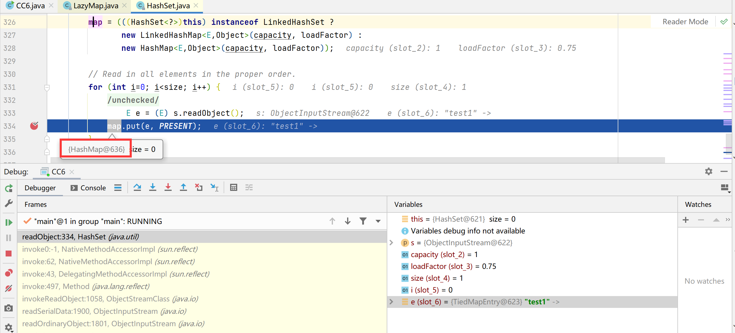The width and height of the screenshot is (735, 333).
Task: Select frame invoke:62, NativeMethodAccessorImpl
Action: [202, 261]
